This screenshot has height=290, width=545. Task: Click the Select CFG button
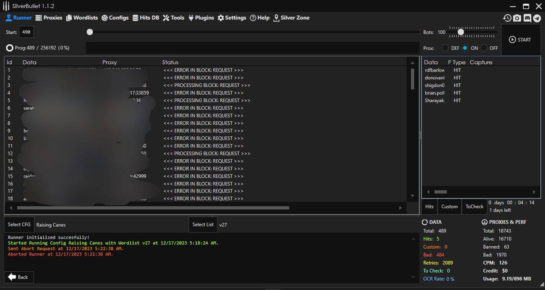(19, 224)
